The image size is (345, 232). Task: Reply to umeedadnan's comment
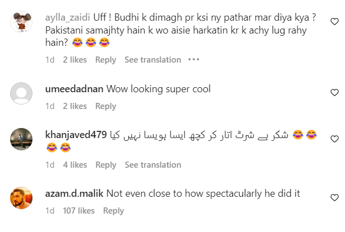105,106
